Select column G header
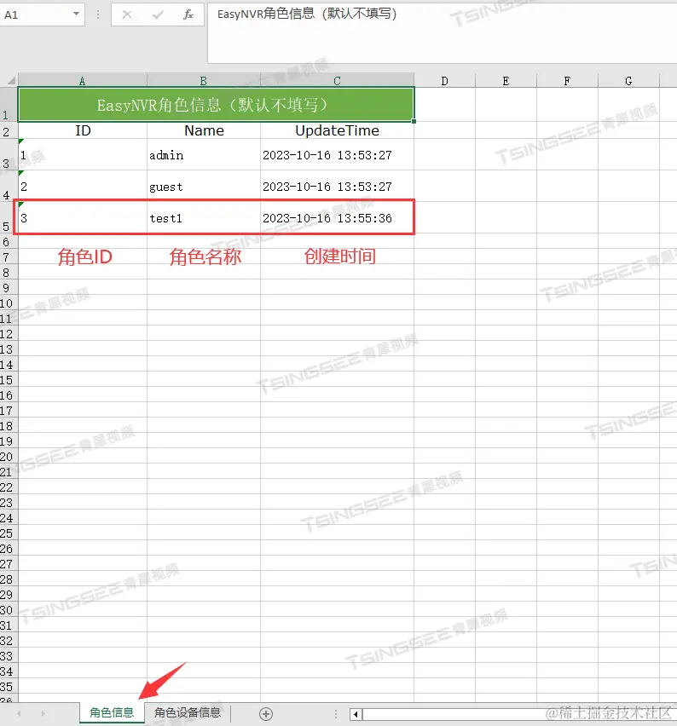This screenshot has height=726, width=677. point(628,81)
